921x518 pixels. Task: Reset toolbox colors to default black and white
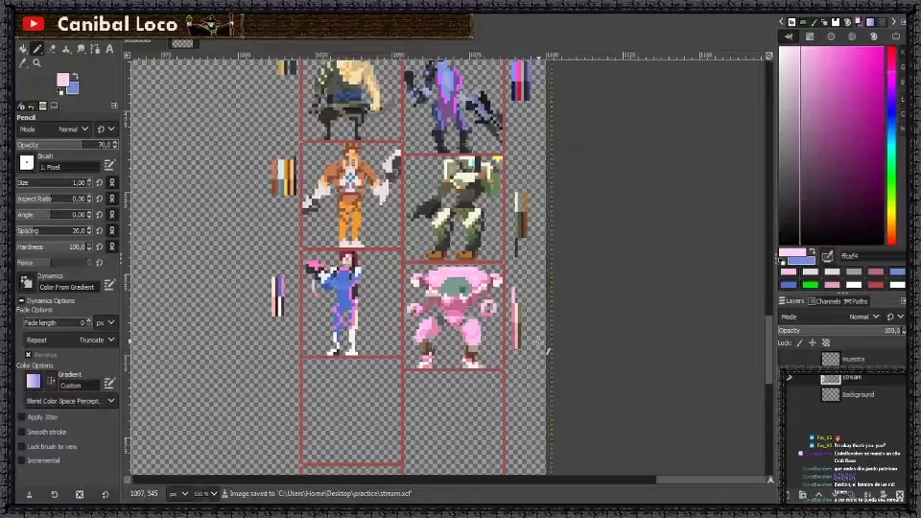point(59,91)
